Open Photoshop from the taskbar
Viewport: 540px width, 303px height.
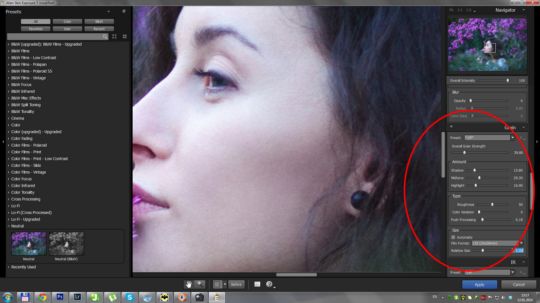[x=60, y=297]
